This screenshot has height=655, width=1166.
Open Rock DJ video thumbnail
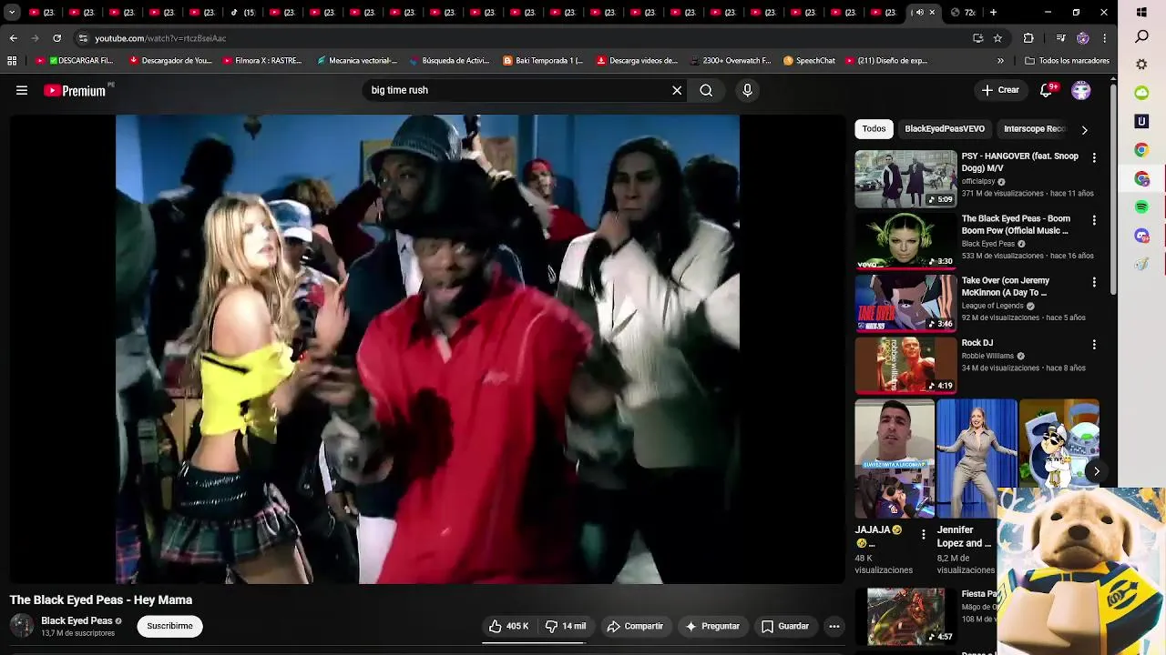click(x=905, y=366)
